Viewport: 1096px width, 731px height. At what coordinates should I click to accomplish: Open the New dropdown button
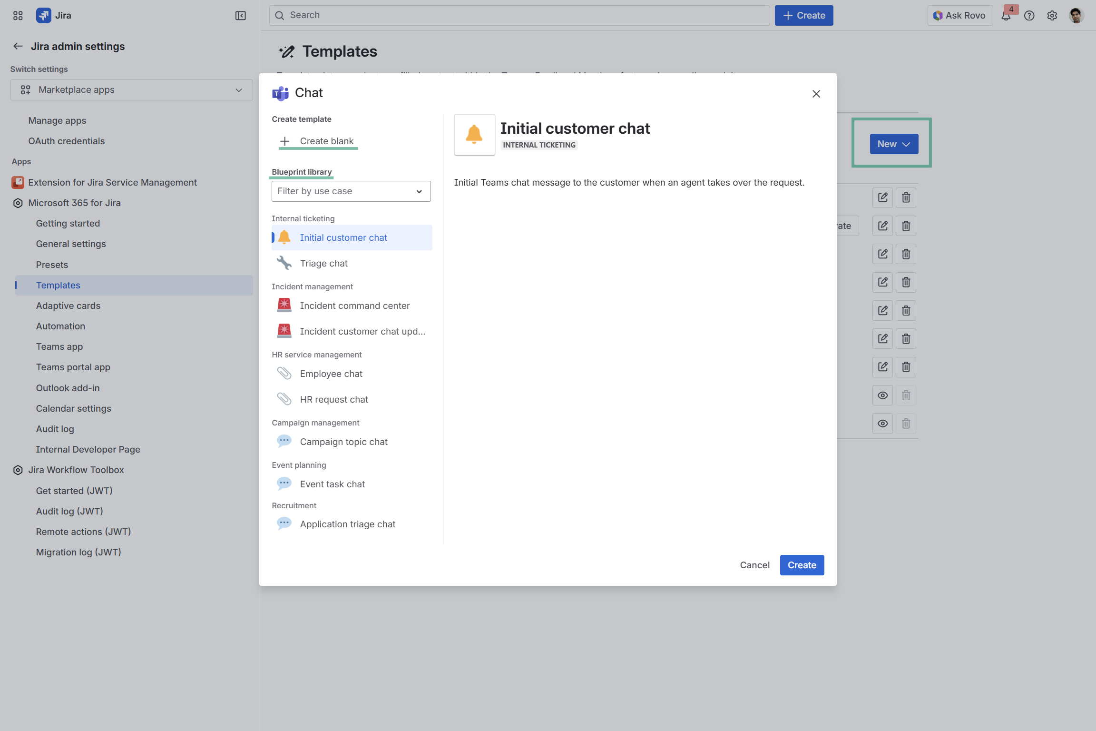tap(893, 144)
